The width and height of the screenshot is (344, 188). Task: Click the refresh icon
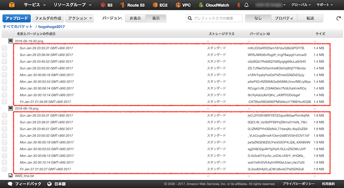[338, 18]
